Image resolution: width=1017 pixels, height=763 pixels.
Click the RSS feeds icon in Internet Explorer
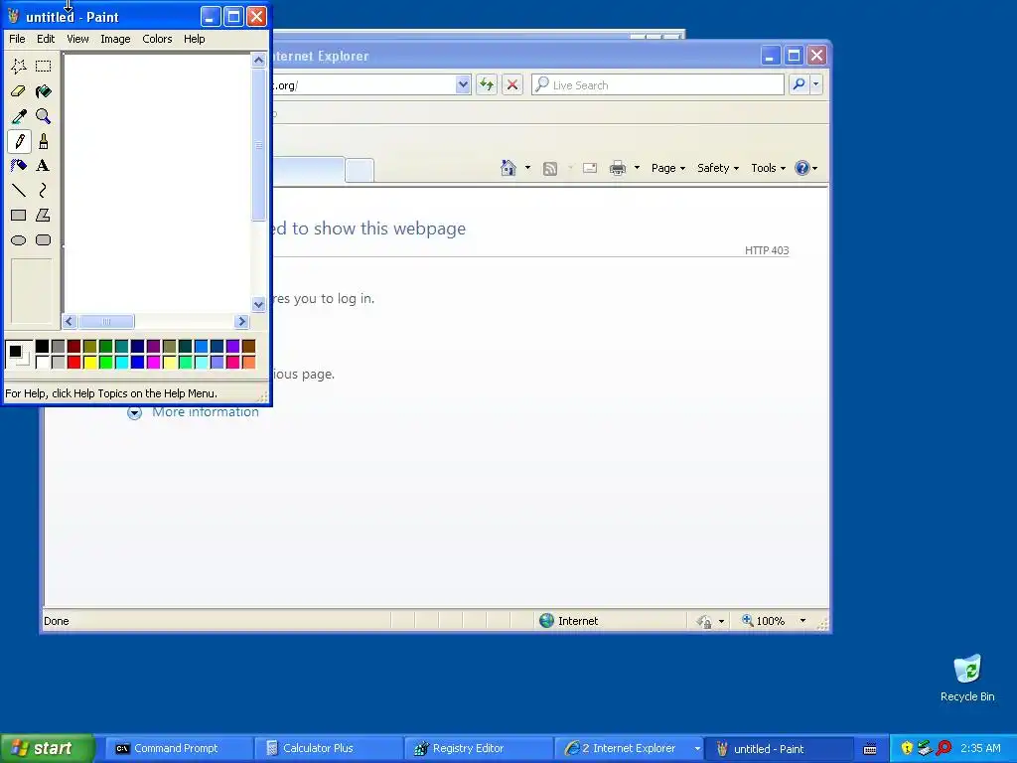(x=550, y=169)
